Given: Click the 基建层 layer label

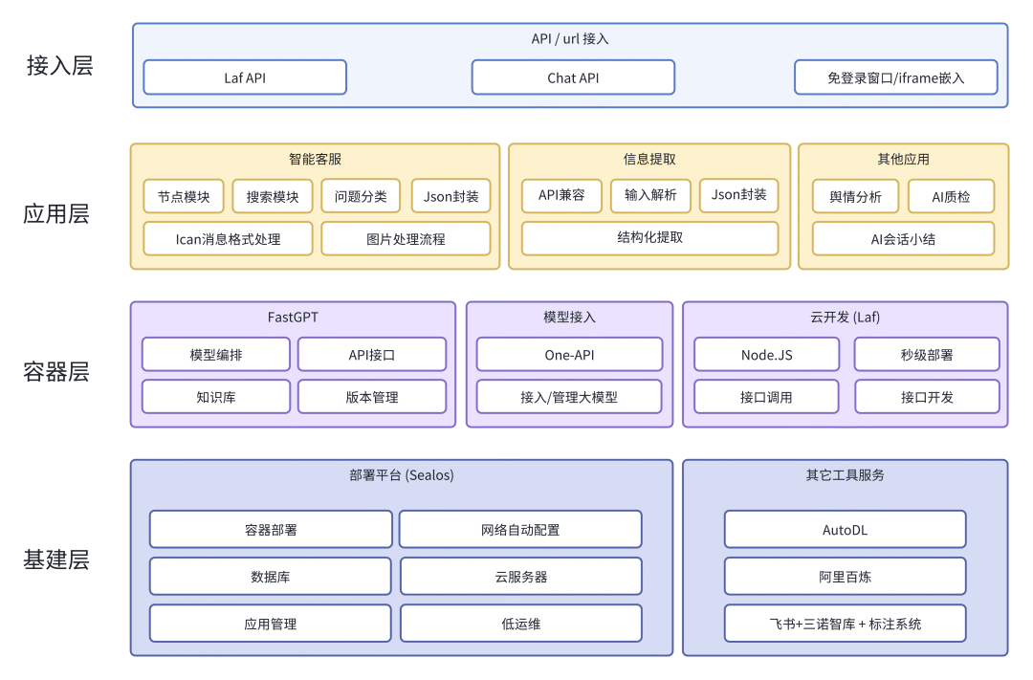Looking at the screenshot, I should click(56, 560).
